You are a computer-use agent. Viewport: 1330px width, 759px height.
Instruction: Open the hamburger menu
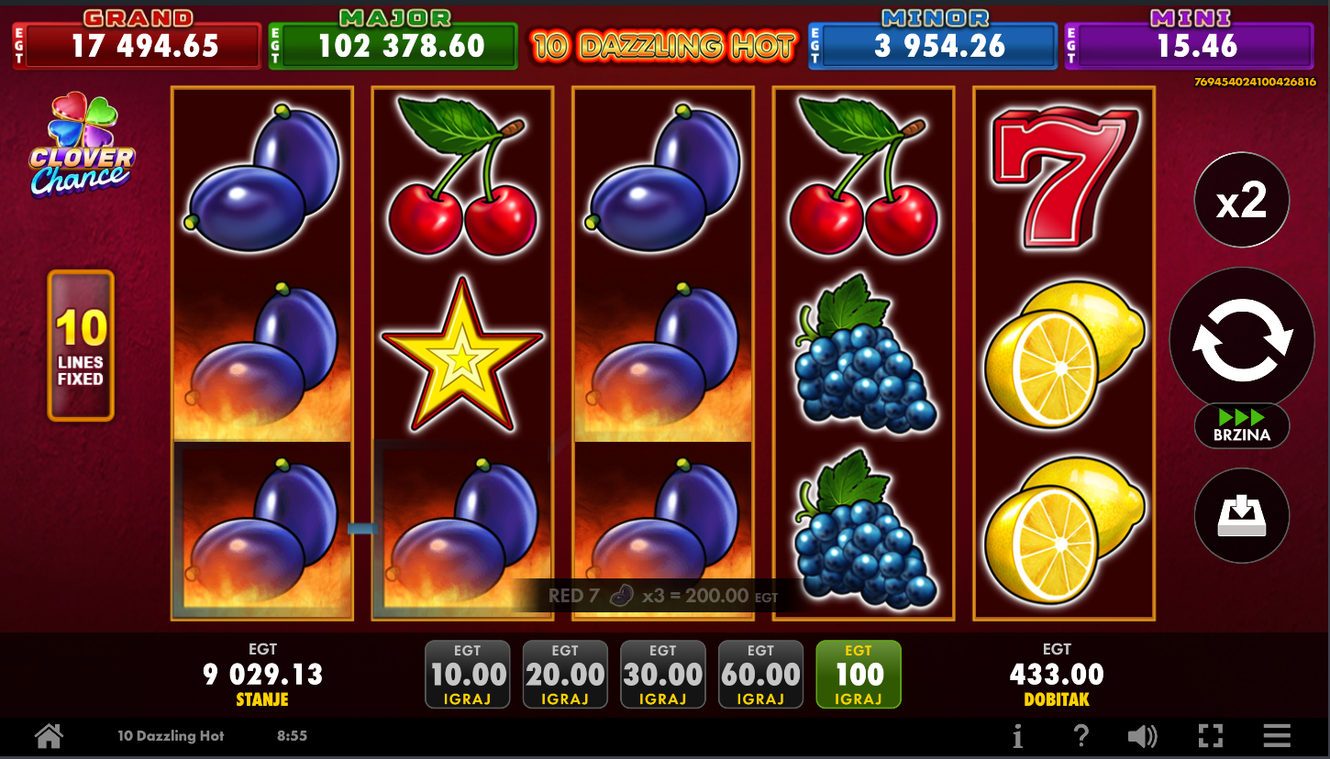(x=1277, y=735)
